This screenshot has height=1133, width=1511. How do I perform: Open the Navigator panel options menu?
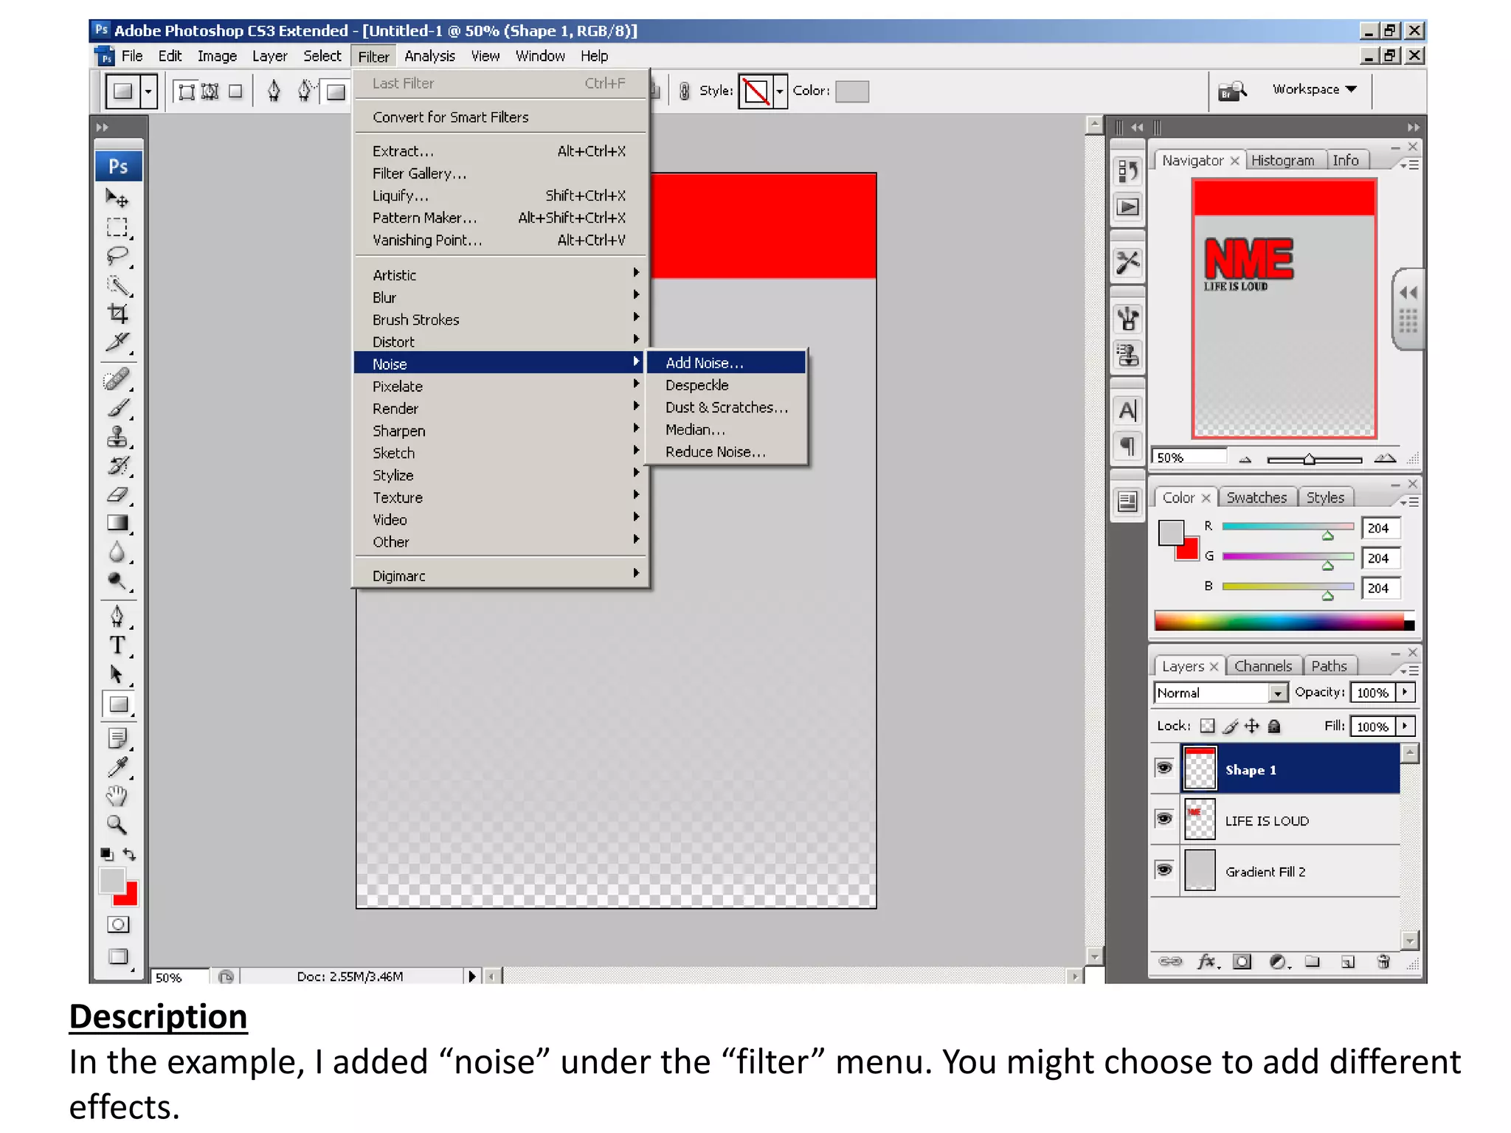coord(1409,165)
